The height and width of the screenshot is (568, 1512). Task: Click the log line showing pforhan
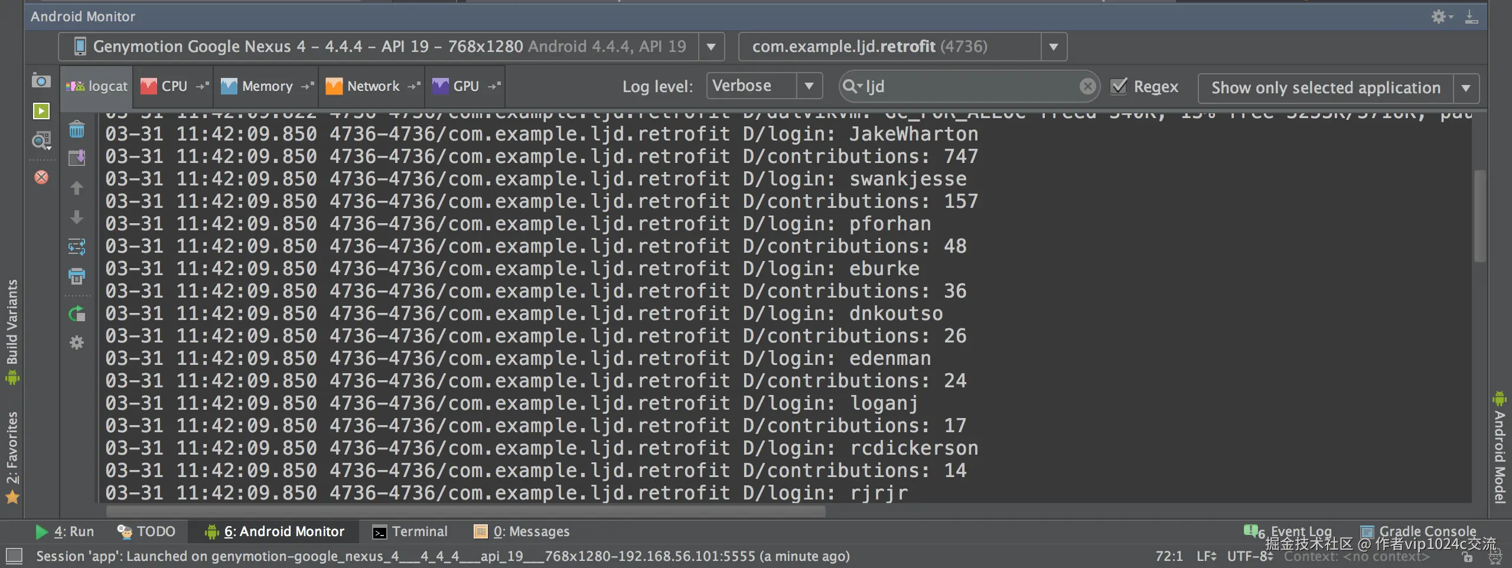click(x=518, y=224)
